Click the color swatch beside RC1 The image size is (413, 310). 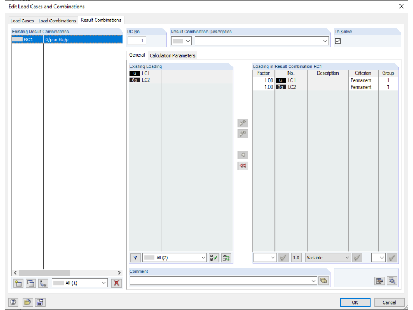click(x=17, y=39)
